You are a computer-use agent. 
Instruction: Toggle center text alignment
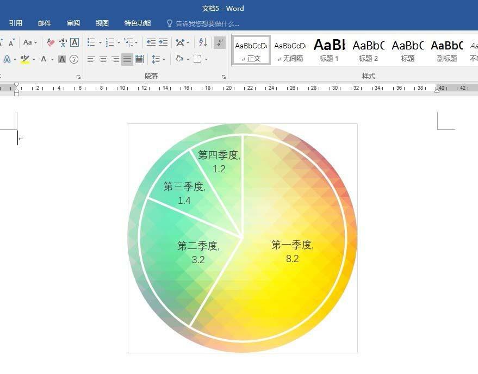pos(103,59)
